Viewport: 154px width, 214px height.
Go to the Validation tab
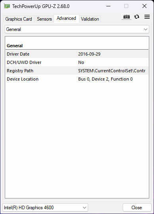point(90,19)
